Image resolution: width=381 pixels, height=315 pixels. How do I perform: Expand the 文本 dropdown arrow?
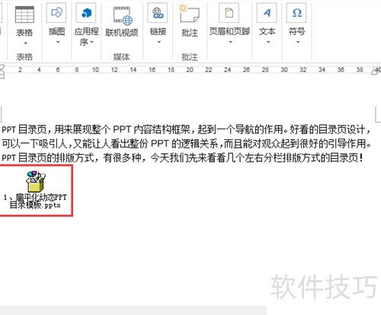tap(268, 42)
